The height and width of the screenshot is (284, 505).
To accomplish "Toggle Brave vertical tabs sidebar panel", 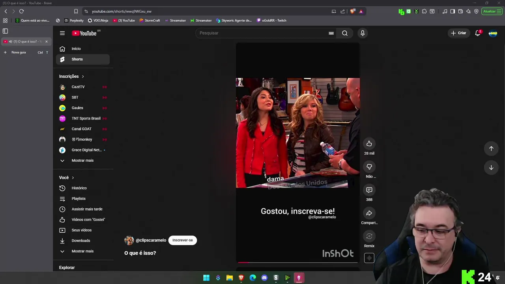I will pos(5,31).
